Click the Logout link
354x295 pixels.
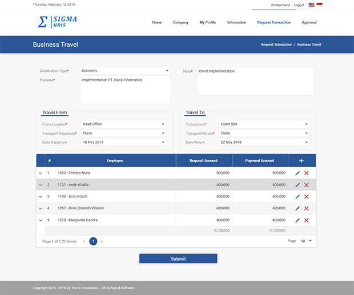[x=299, y=5]
